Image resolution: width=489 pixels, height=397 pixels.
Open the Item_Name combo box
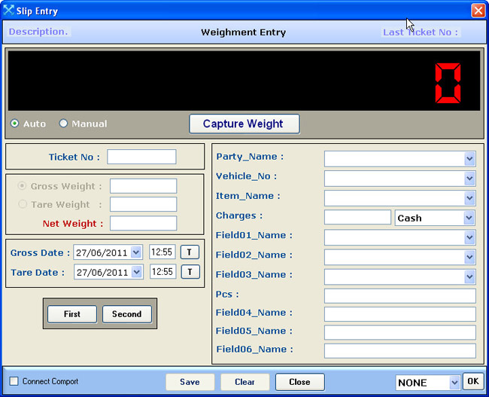coord(469,197)
